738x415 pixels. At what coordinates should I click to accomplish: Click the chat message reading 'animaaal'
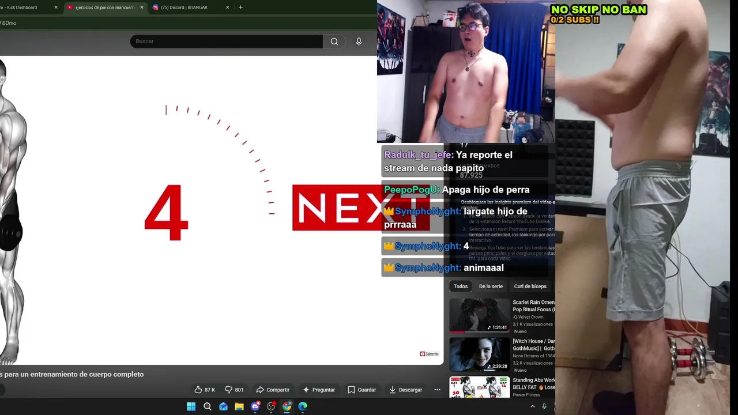tap(484, 267)
